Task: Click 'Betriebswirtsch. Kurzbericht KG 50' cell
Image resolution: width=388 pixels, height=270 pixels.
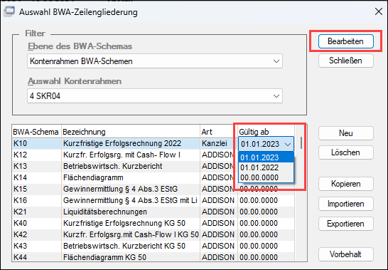Action: [x=131, y=246]
